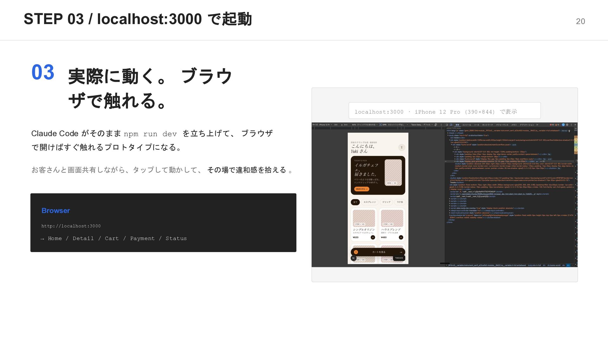Select the ドリップ filter chip
This screenshot has width=608, height=342.
pyautogui.click(x=386, y=202)
